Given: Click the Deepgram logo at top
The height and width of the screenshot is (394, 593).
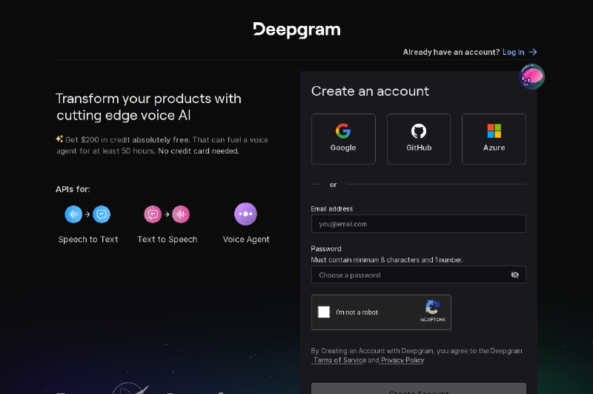Looking at the screenshot, I should click(x=296, y=30).
